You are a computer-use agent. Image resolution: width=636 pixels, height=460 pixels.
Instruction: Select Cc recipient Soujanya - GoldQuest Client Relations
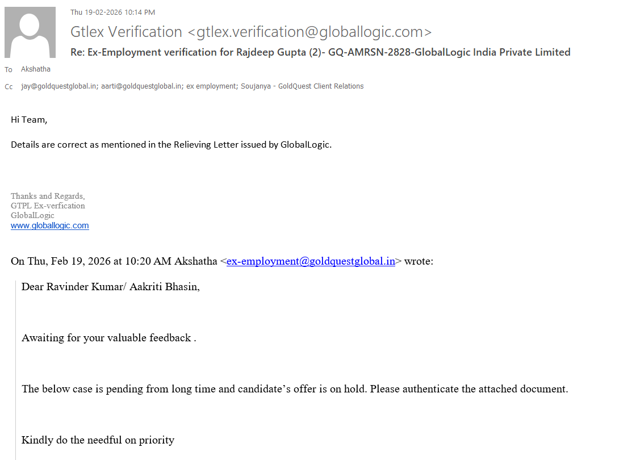click(x=303, y=86)
